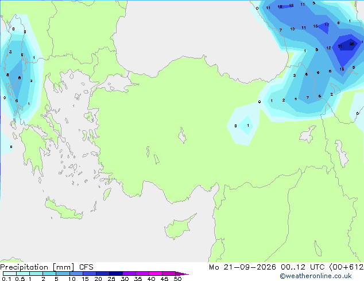Click the '26' precipitation value on map
This screenshot has height=281, width=364.
click(x=352, y=44)
